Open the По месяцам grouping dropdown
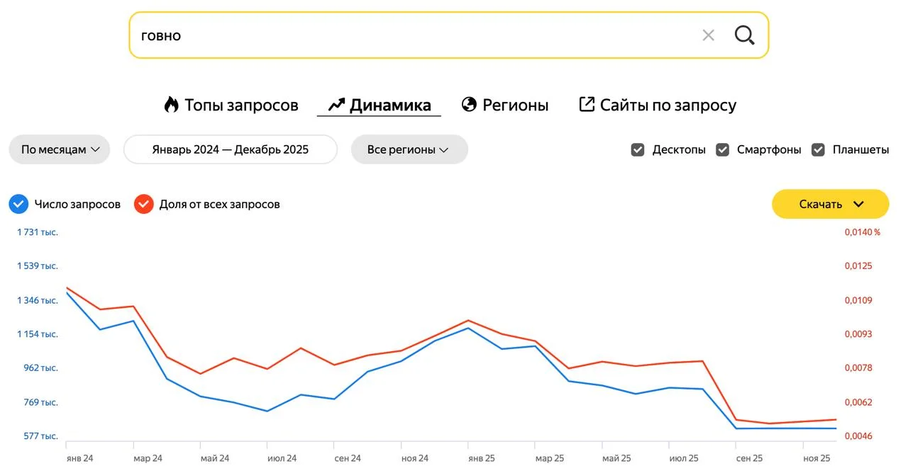The width and height of the screenshot is (908, 473). tap(60, 149)
